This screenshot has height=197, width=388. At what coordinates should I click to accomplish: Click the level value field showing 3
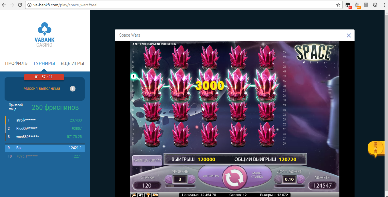tap(180, 180)
